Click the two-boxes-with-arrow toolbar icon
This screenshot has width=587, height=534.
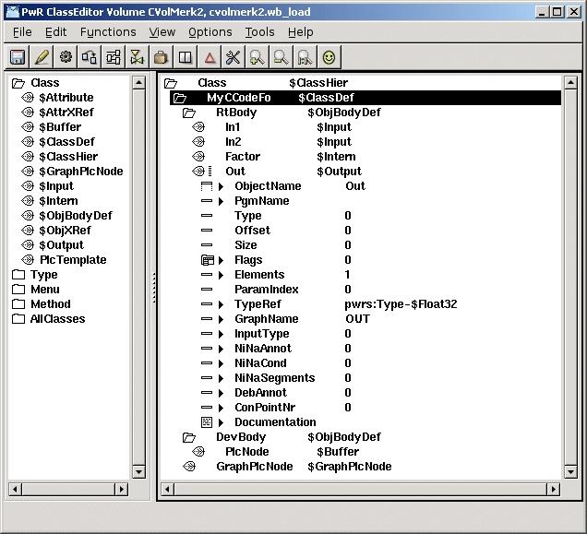[x=90, y=57]
